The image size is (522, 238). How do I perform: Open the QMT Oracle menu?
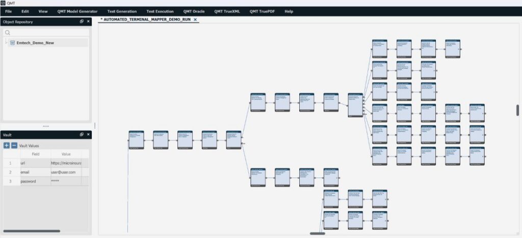194,11
